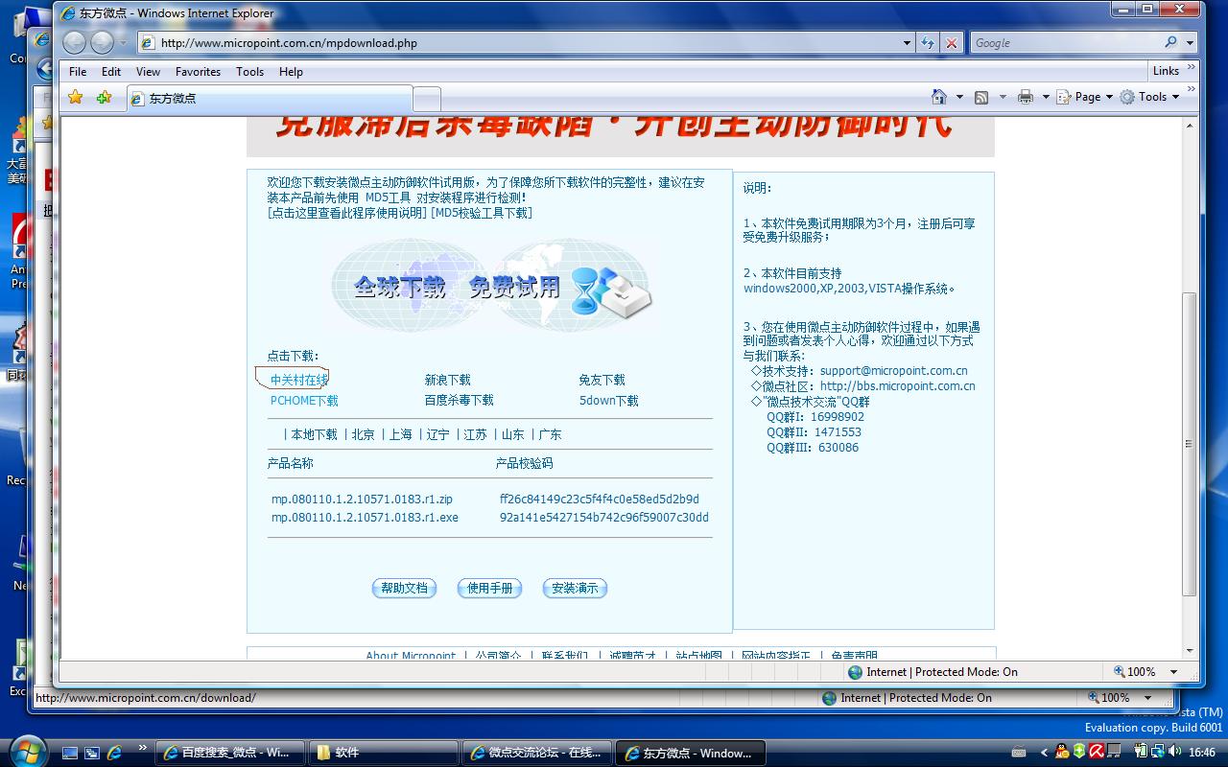Expand the address bar URL history dropdown
This screenshot has height=767, width=1228.
907,43
